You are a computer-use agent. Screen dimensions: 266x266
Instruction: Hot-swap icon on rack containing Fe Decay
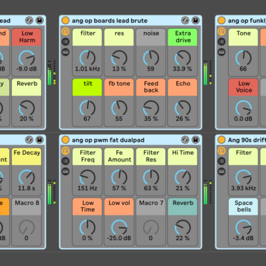coord(29,140)
